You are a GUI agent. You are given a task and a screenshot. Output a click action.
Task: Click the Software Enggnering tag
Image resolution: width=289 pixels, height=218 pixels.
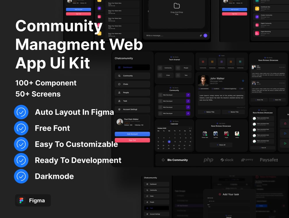click(x=229, y=89)
